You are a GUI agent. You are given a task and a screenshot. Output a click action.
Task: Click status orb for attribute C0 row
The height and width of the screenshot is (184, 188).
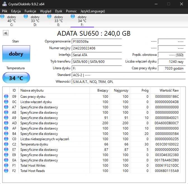point(6,139)
